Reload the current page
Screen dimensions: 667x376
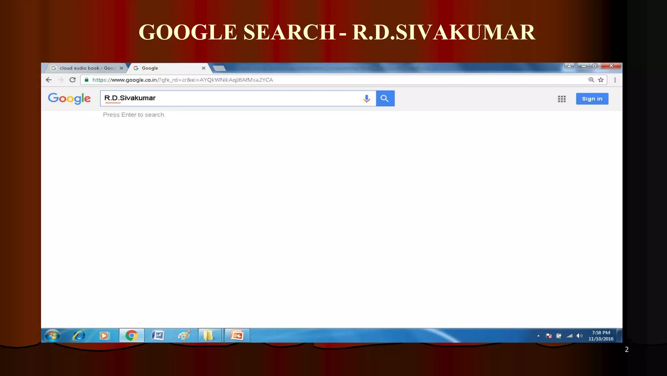73,80
